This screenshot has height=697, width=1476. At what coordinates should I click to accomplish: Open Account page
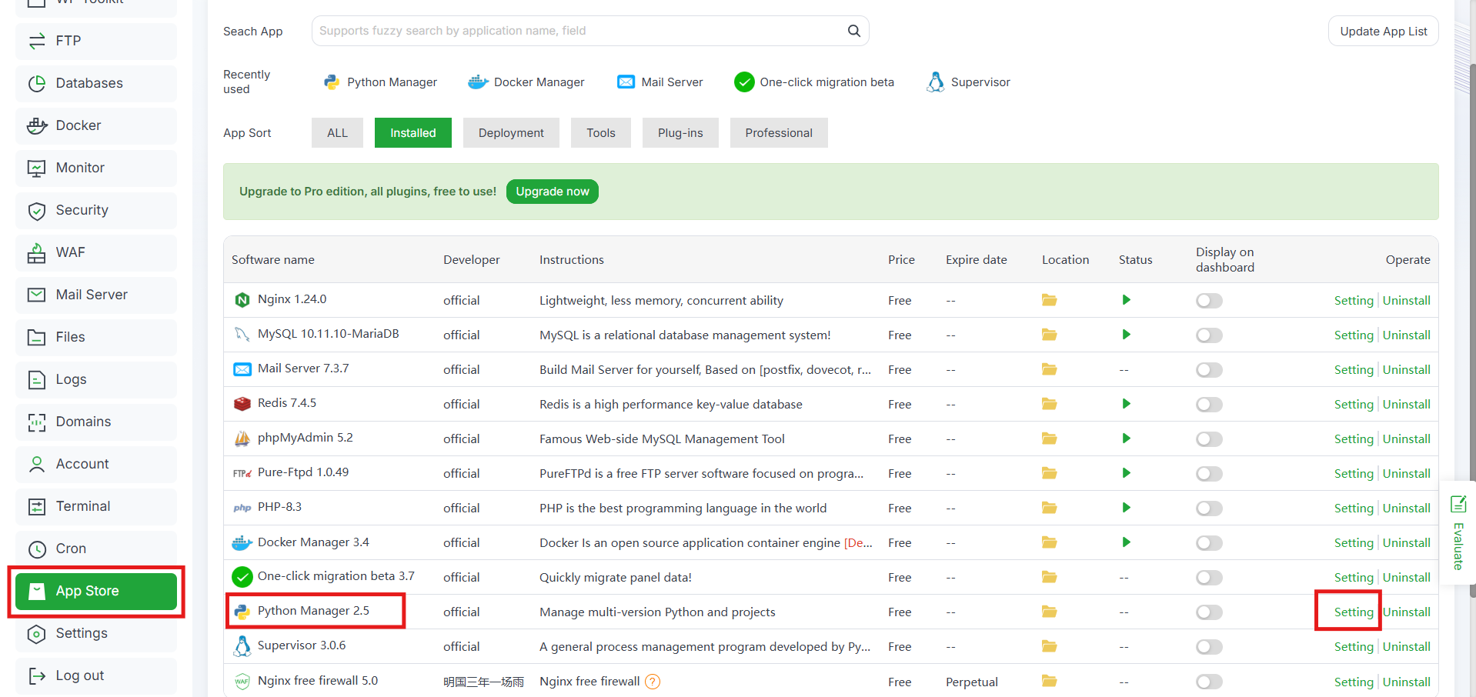[96, 464]
